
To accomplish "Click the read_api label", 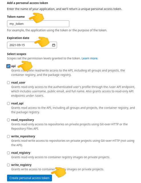I will pyautogui.click(x=17, y=104).
